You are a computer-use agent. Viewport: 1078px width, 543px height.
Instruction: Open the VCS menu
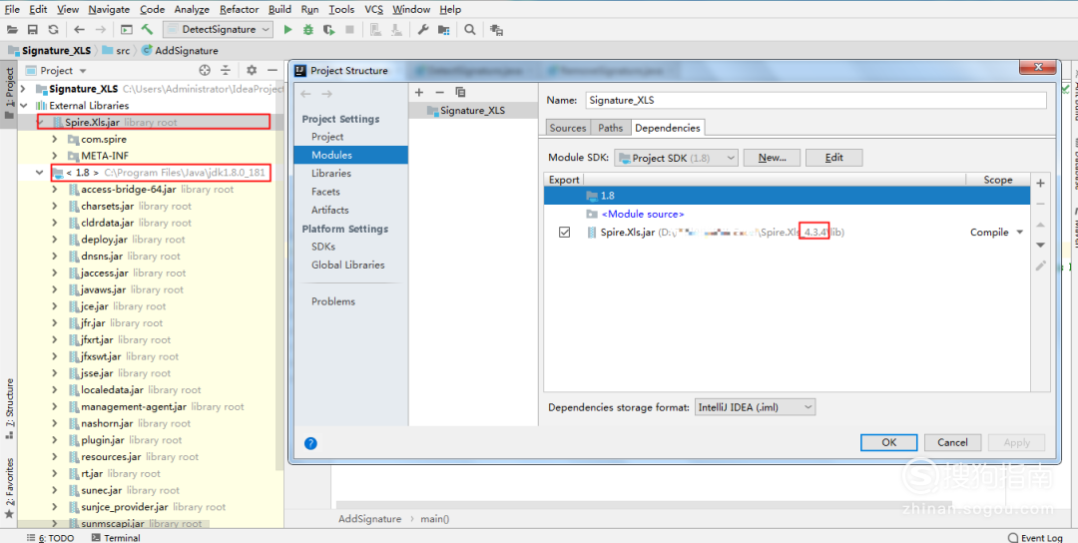pyautogui.click(x=373, y=9)
